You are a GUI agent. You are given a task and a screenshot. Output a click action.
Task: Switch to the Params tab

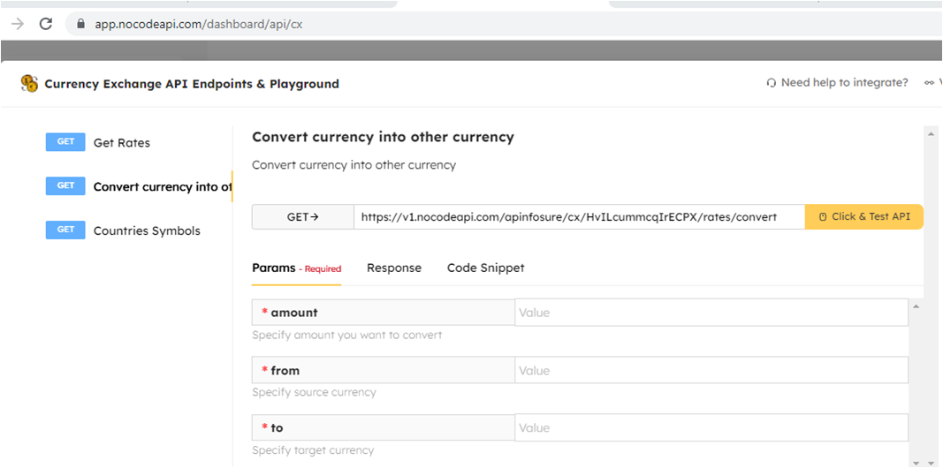pos(296,268)
